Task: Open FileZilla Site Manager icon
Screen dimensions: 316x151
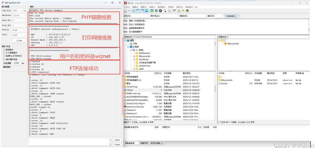Action: click(x=125, y=11)
